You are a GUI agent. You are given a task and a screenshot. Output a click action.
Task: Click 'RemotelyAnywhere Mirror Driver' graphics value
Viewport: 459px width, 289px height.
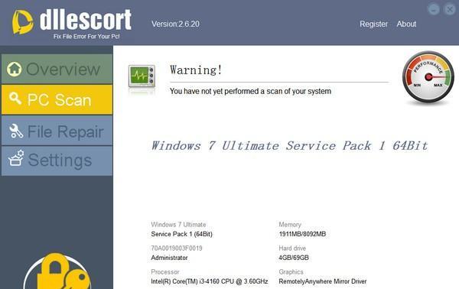coord(323,281)
